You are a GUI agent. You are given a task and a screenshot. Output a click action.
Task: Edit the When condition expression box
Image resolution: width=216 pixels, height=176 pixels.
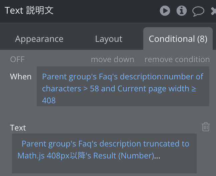(123, 86)
